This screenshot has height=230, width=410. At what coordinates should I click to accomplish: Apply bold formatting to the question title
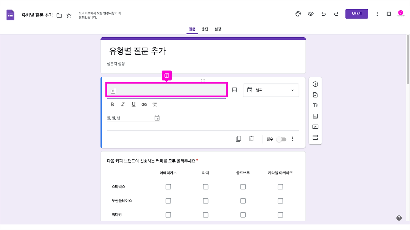(112, 104)
